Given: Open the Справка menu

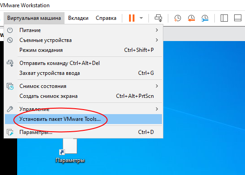Looking at the screenshot, I should click(x=106, y=18).
